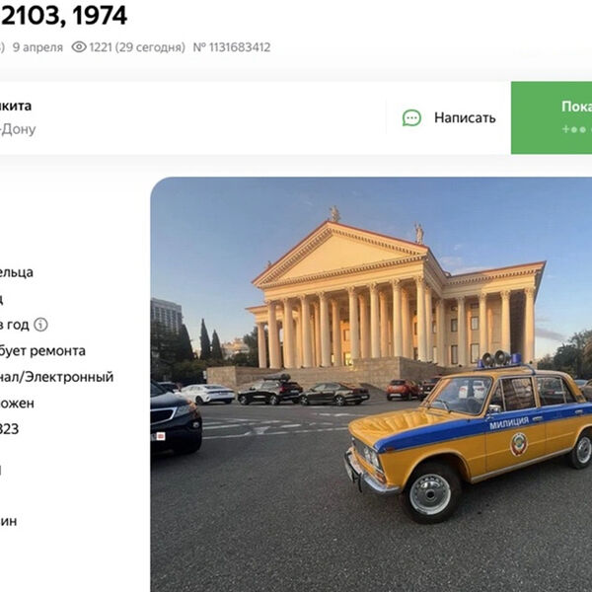Open the seller name profile link
Screen dimensions: 592x592
16,106
